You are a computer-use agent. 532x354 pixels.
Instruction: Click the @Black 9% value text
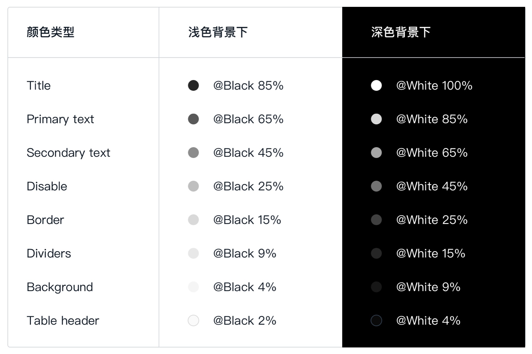[x=245, y=253]
